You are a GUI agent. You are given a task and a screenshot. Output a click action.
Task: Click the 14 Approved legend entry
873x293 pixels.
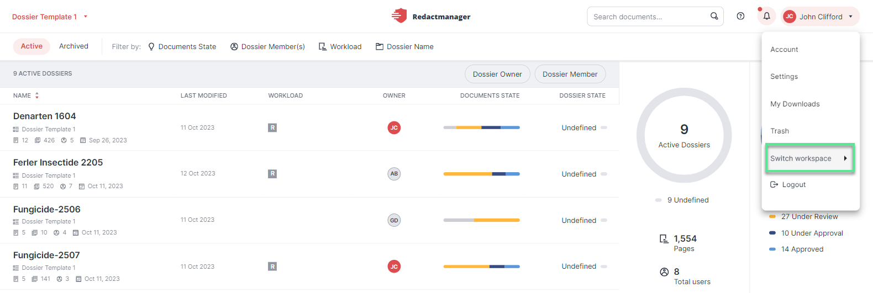(797, 249)
